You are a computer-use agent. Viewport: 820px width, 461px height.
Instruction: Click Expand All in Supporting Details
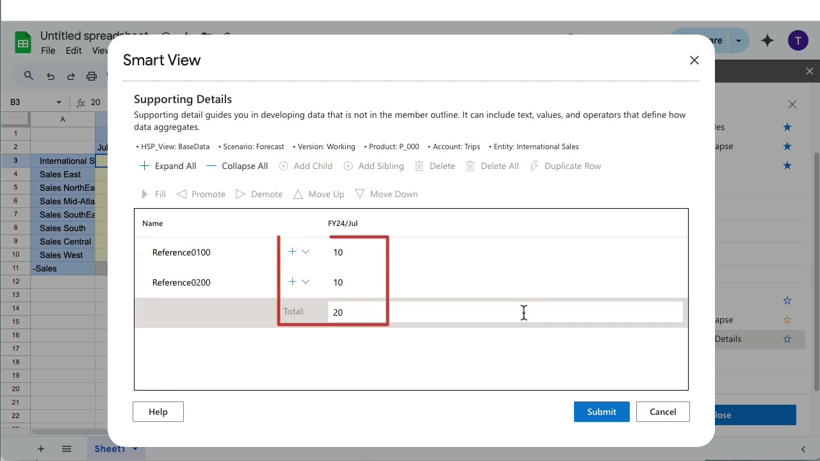point(168,166)
